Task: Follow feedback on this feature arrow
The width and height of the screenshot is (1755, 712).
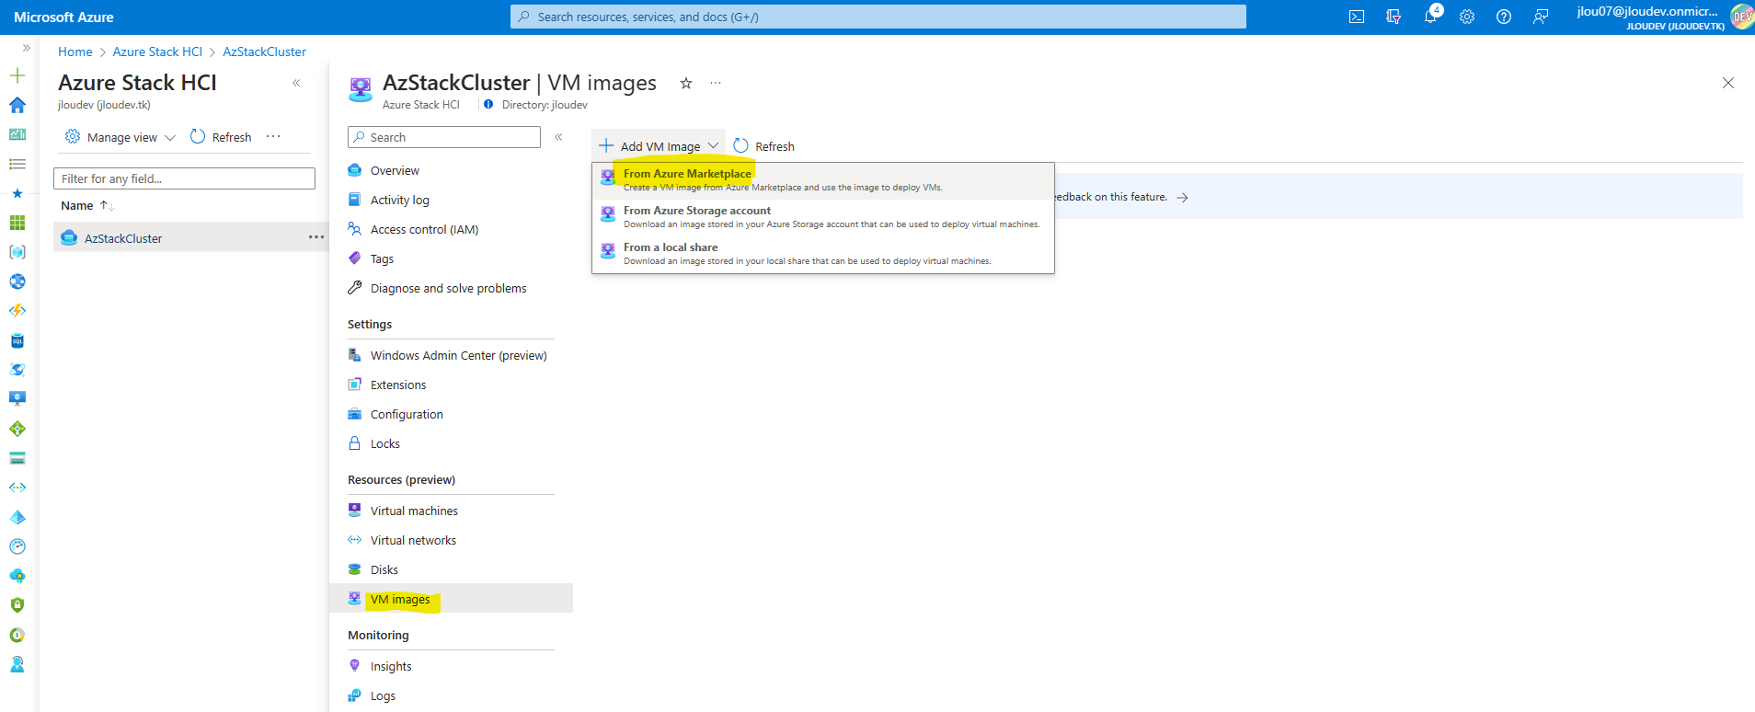Action: pyautogui.click(x=1182, y=197)
